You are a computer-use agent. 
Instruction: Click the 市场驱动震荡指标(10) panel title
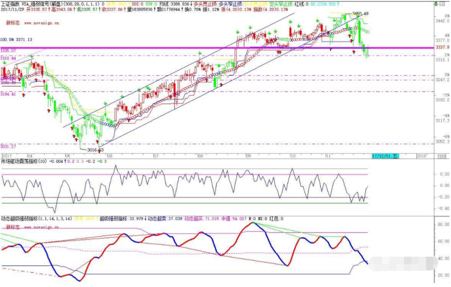[x=24, y=161]
